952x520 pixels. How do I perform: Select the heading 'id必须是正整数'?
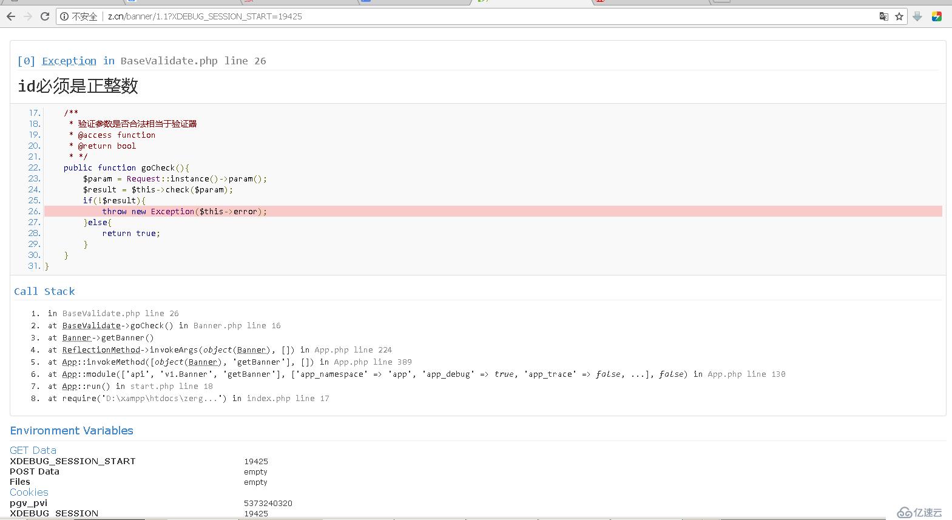[x=78, y=86]
